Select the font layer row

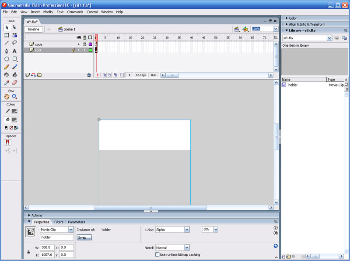[x=59, y=50]
